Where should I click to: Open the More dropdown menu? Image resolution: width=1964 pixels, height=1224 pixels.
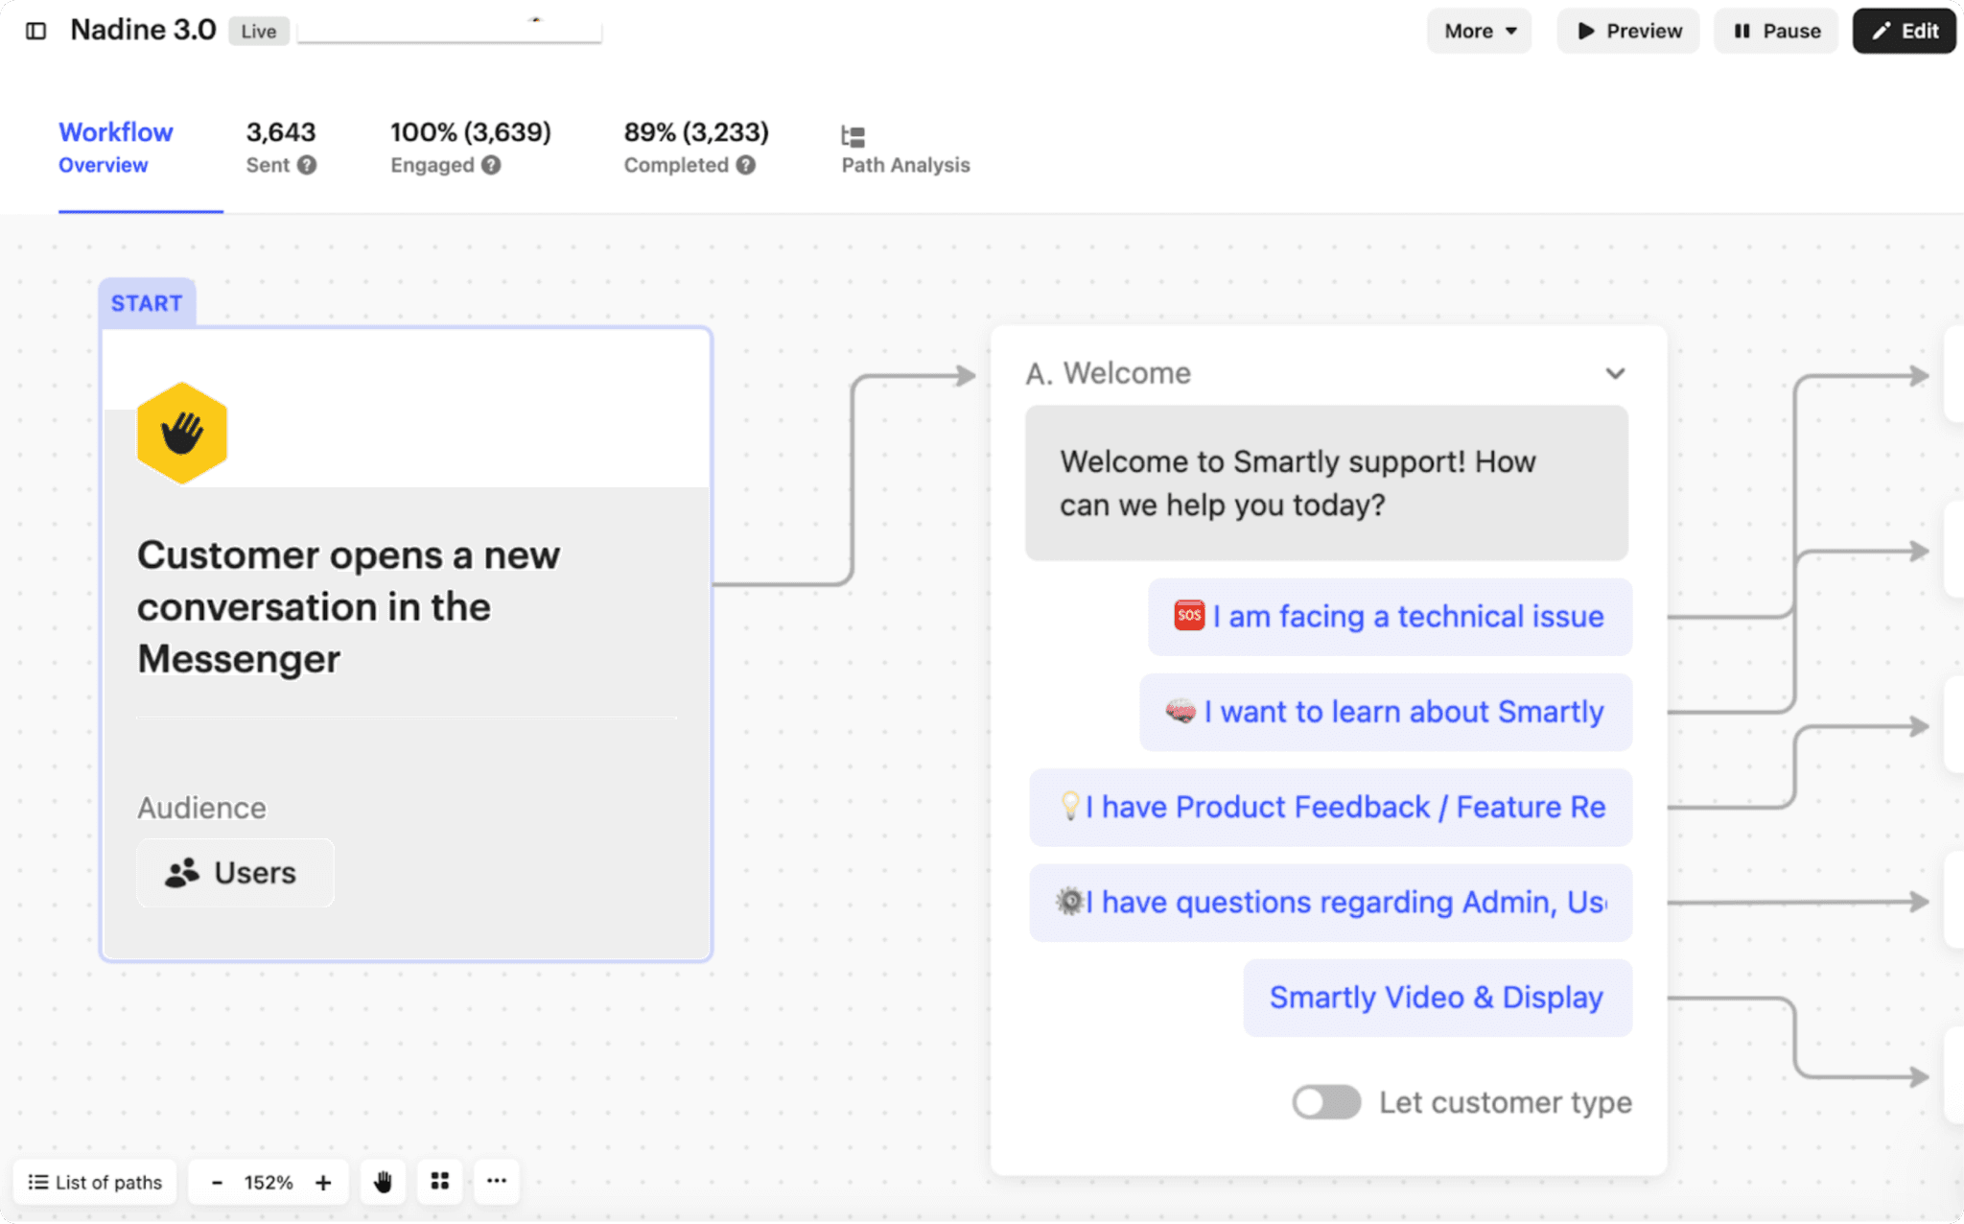(1479, 31)
